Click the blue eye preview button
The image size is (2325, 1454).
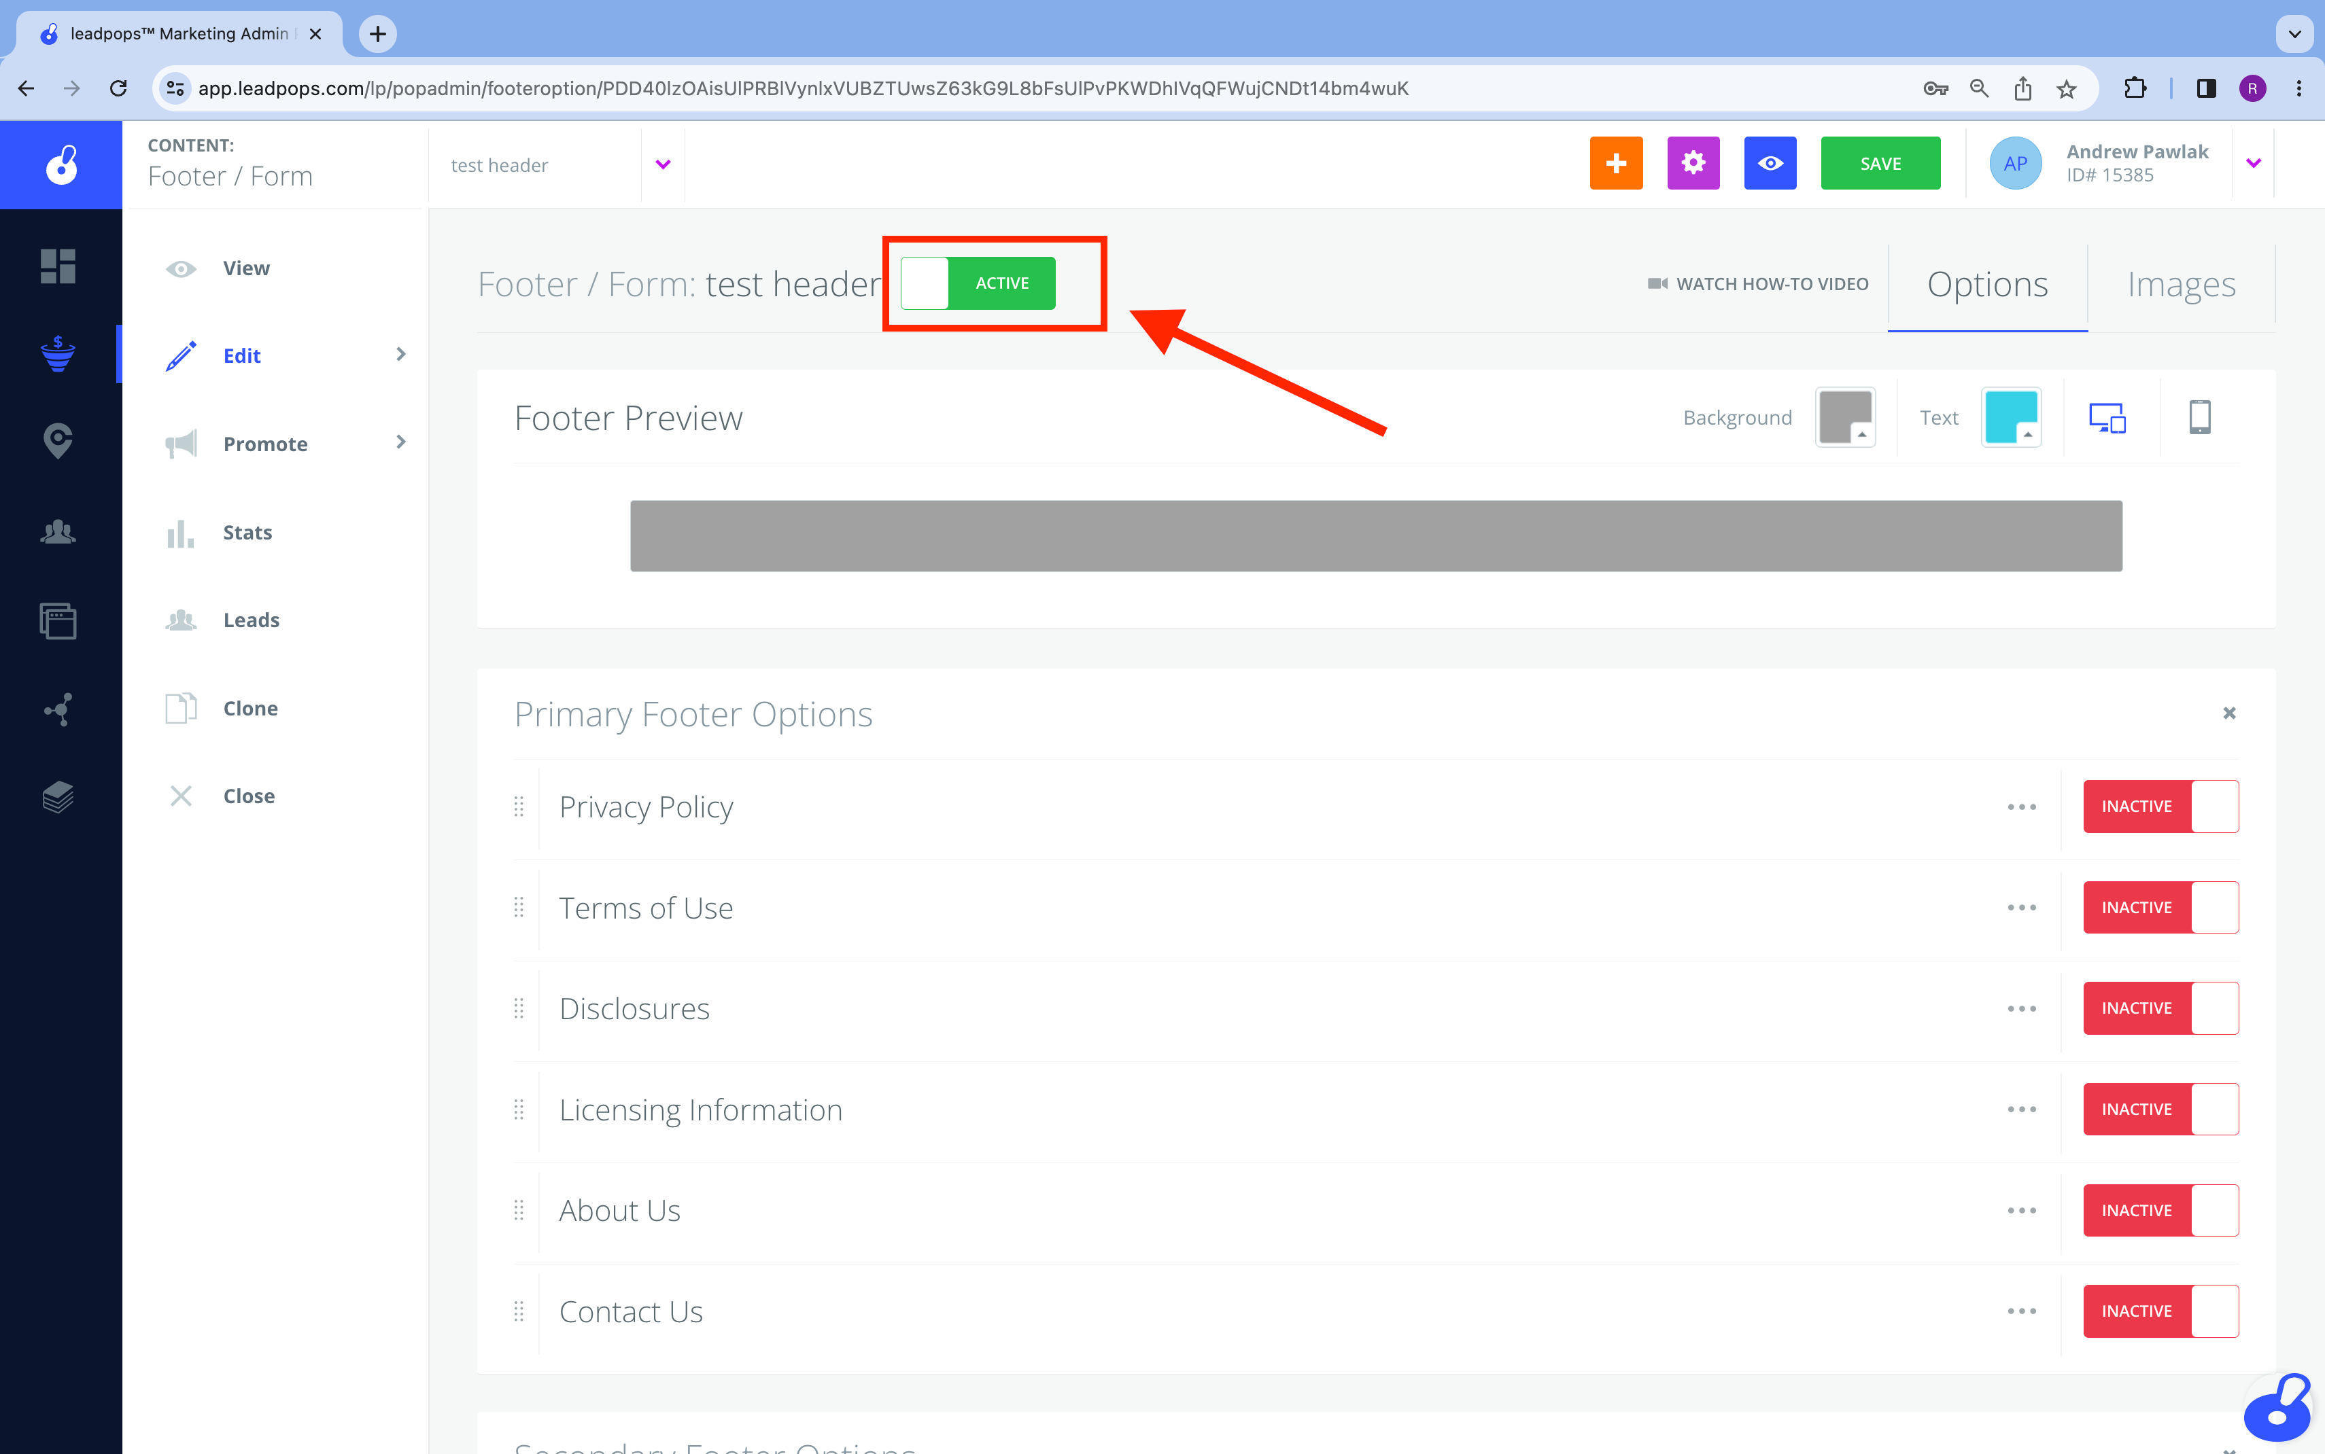[x=1770, y=164]
